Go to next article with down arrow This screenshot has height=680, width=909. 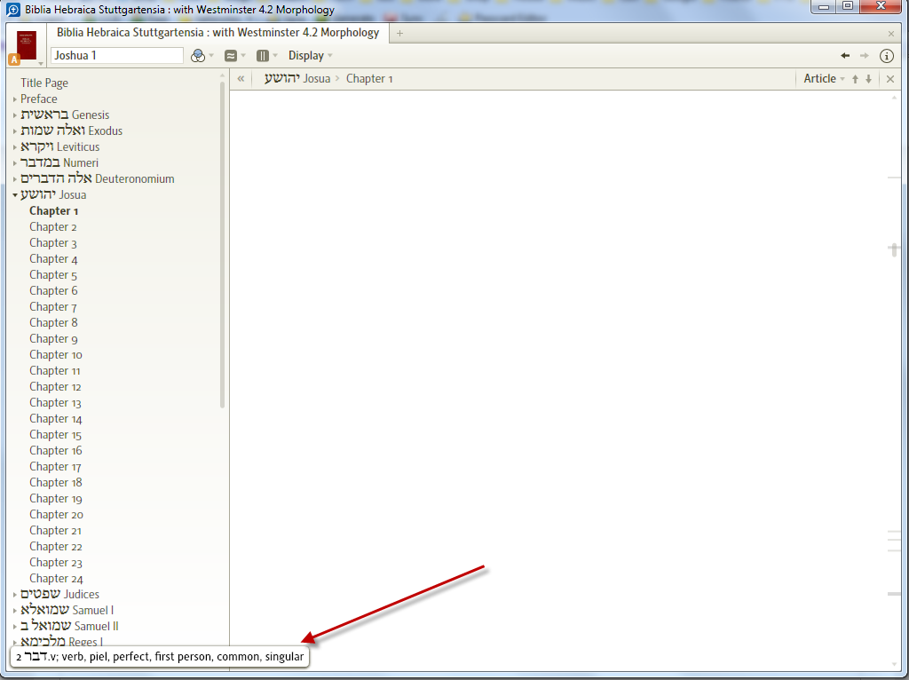(868, 79)
